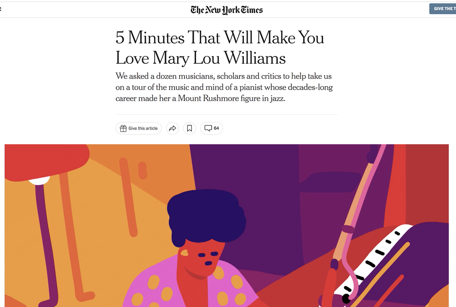Click 'Love Mary Lou Williams' headline line
Image resolution: width=456 pixels, height=307 pixels.
click(x=201, y=58)
